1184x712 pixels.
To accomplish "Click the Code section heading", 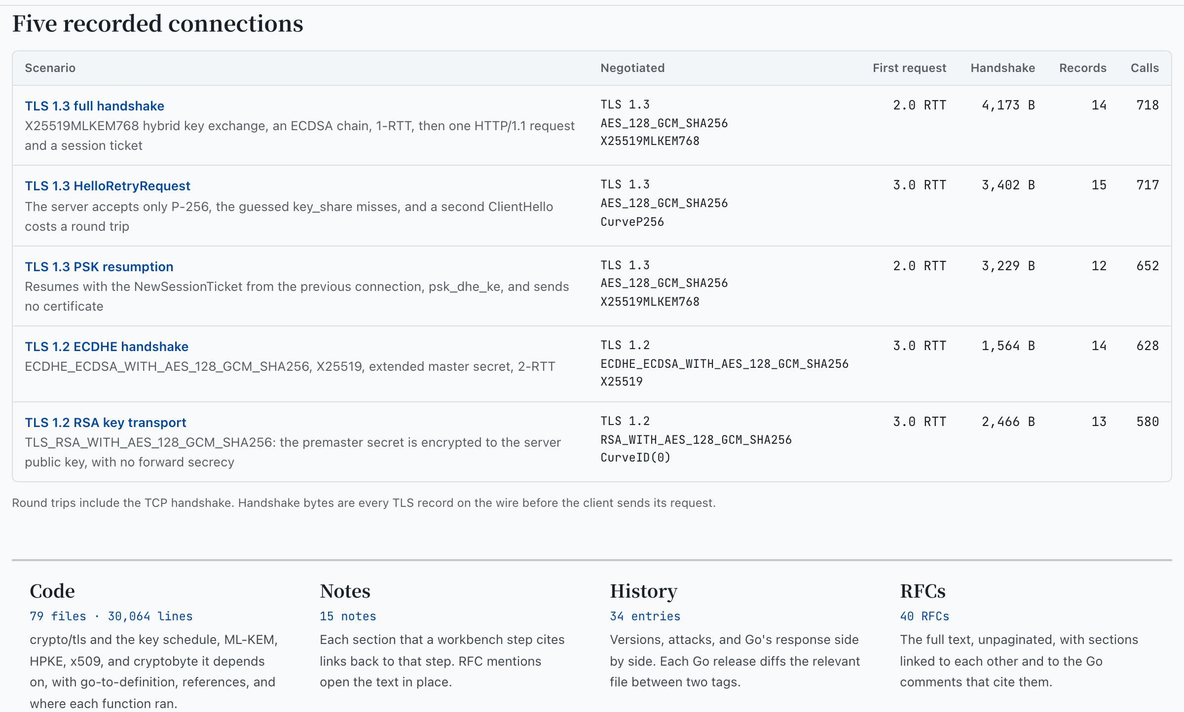I will click(x=52, y=591).
